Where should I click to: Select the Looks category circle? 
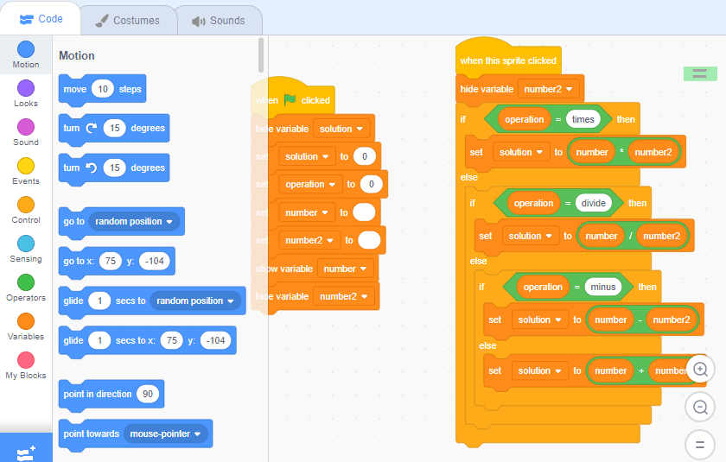tap(26, 88)
